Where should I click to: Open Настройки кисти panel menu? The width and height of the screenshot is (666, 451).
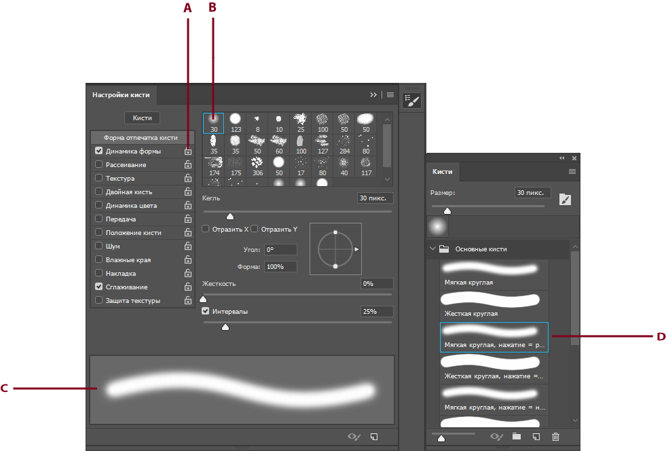(x=390, y=95)
